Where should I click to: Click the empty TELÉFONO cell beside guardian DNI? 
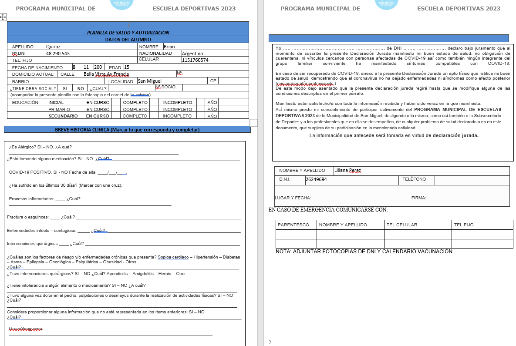472,179
